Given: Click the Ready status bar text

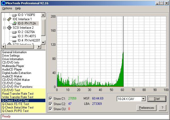Looking at the screenshot, I should click(6, 116).
